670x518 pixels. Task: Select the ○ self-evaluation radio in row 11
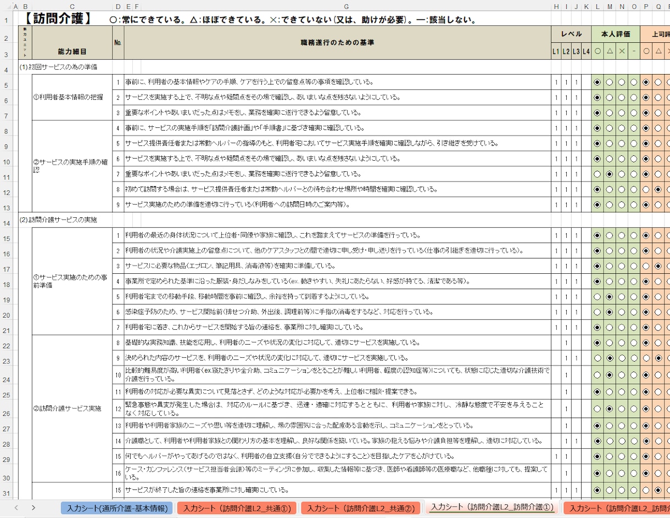tap(598, 174)
